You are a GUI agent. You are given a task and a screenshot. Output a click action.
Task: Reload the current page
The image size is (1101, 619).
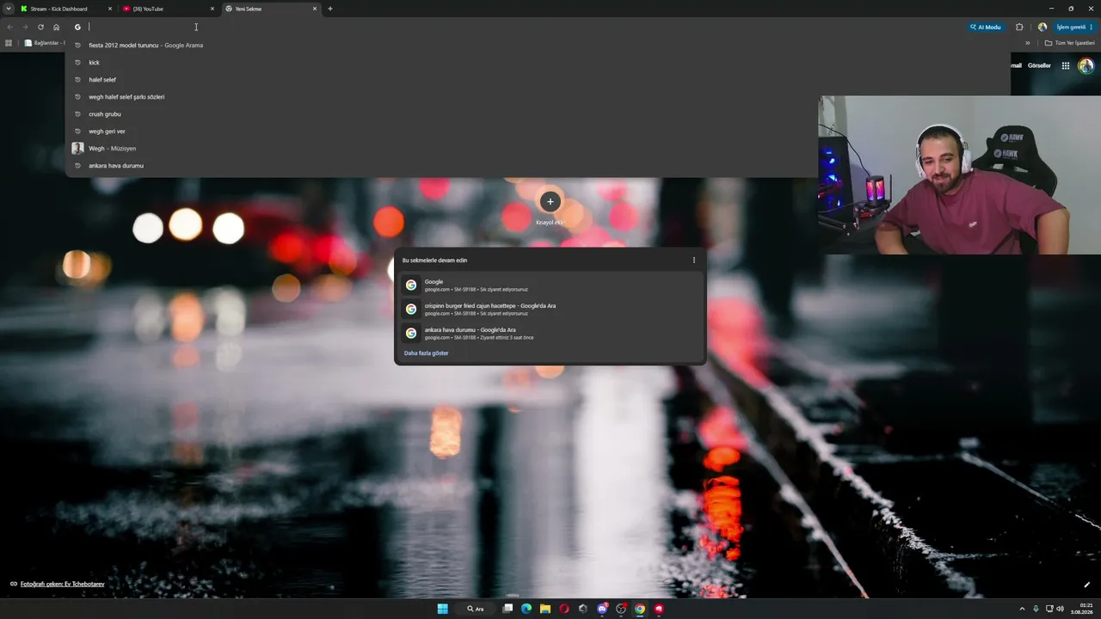[x=40, y=27]
